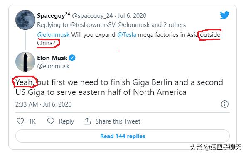Viewport: 246px width, 155px height.
Task: Click the Elon Musk display name
Action: click(x=52, y=58)
